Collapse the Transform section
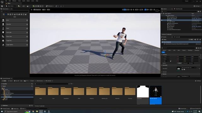202x113 pixels. click(162, 55)
